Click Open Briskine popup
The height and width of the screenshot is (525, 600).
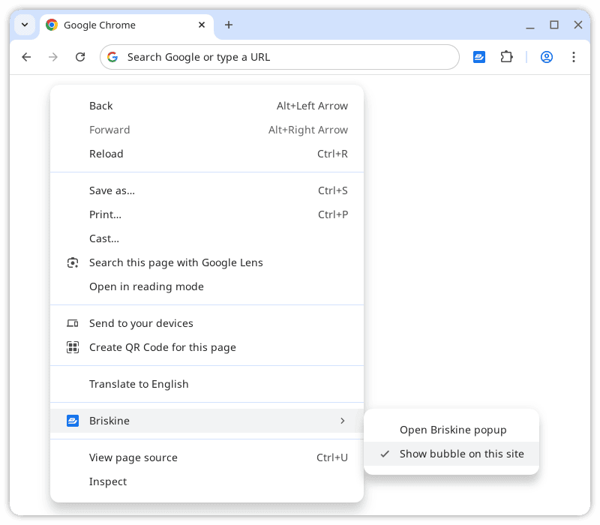[453, 430]
